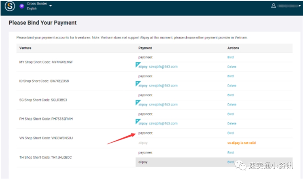The height and width of the screenshot is (179, 303).
Task: Click the Shopee S logo
Action: click(x=10, y=6)
